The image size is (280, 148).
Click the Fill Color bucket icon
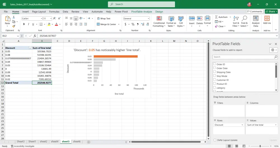[49, 24]
